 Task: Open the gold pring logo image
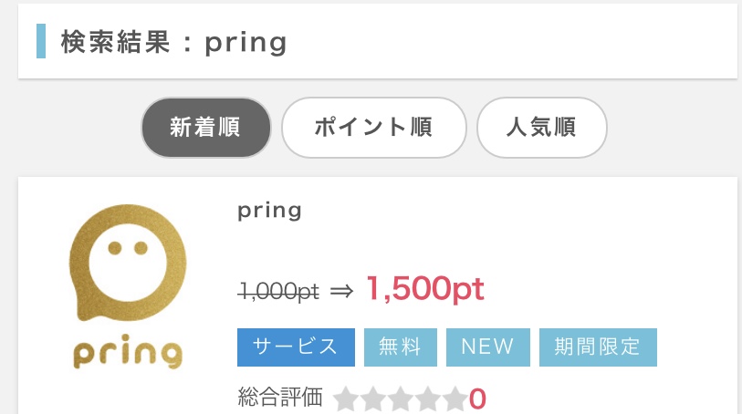[128, 286]
